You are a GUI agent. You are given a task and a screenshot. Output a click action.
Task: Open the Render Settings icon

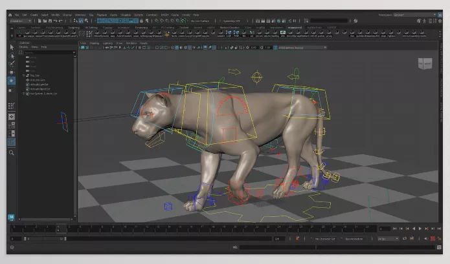[x=273, y=21]
